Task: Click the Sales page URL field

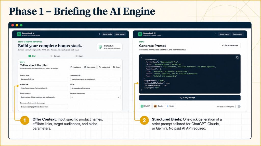Action: [95, 79]
